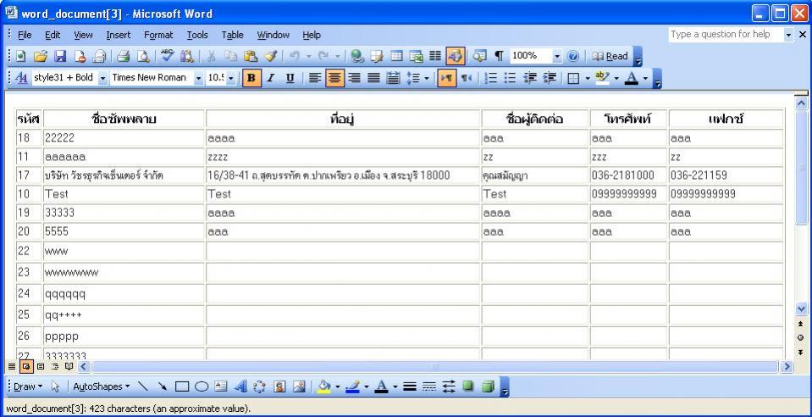The image size is (812, 417).
Task: Select the Arrow drawing tool
Action: [x=163, y=386]
